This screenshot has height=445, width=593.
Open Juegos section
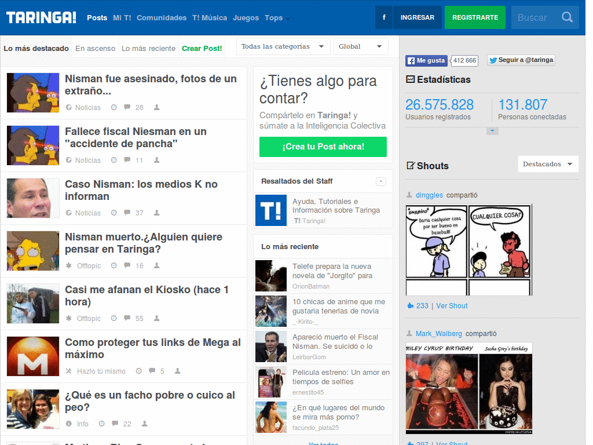(246, 18)
